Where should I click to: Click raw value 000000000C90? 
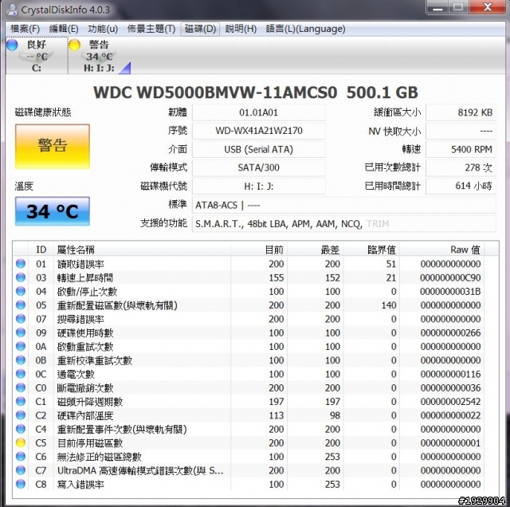(x=450, y=278)
